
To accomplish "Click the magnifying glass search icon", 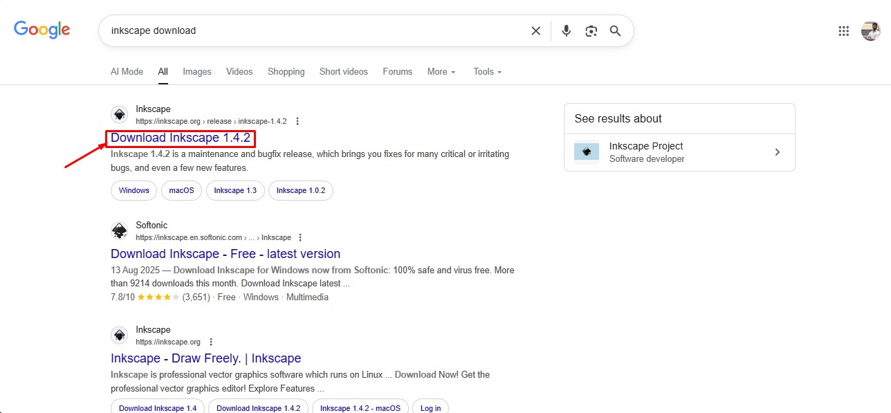I will pyautogui.click(x=615, y=30).
